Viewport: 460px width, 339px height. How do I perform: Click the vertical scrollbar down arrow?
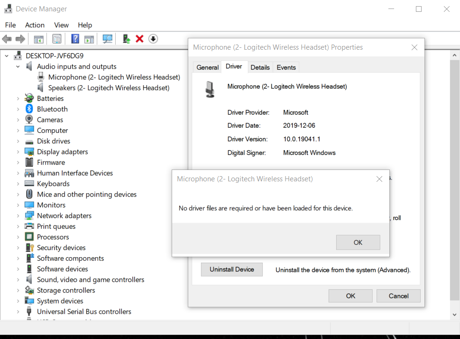pyautogui.click(x=454, y=315)
